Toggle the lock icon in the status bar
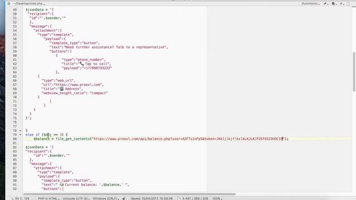This screenshot has height=200, width=356. coord(124,198)
